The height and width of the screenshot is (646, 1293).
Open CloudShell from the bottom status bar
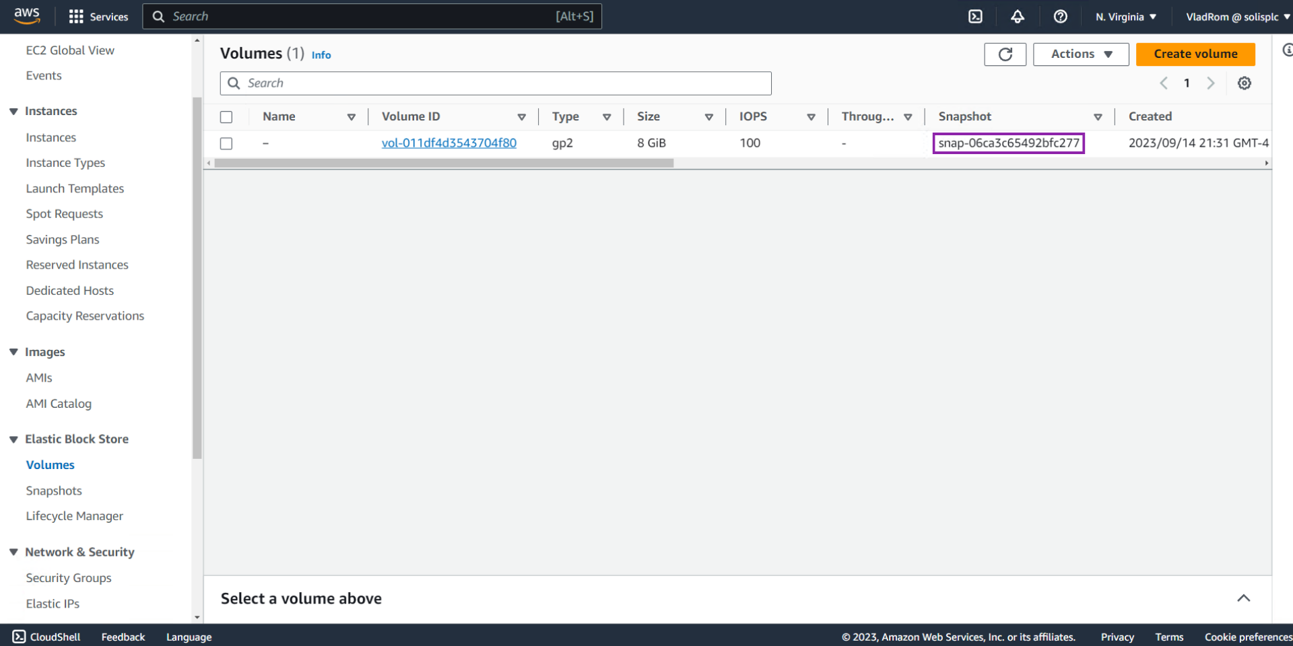(x=45, y=637)
